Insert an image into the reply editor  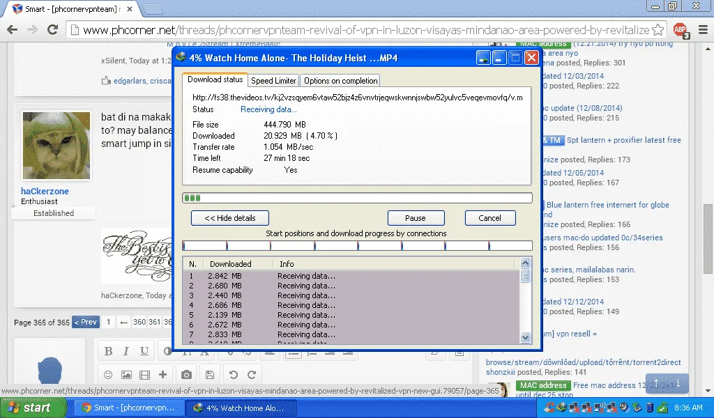tap(126, 375)
